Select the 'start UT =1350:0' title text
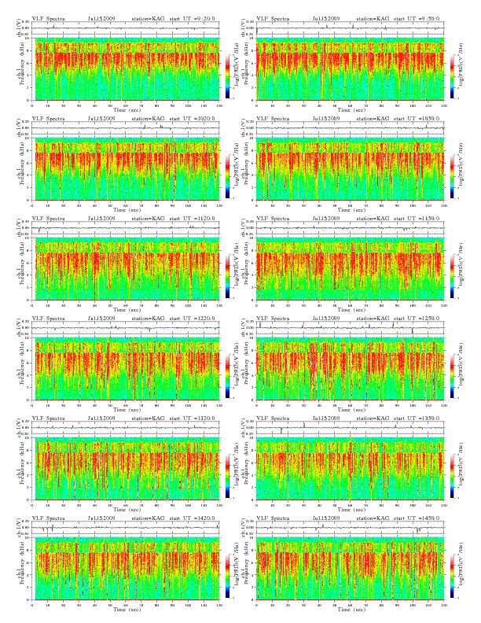The image size is (481, 623). point(417,418)
